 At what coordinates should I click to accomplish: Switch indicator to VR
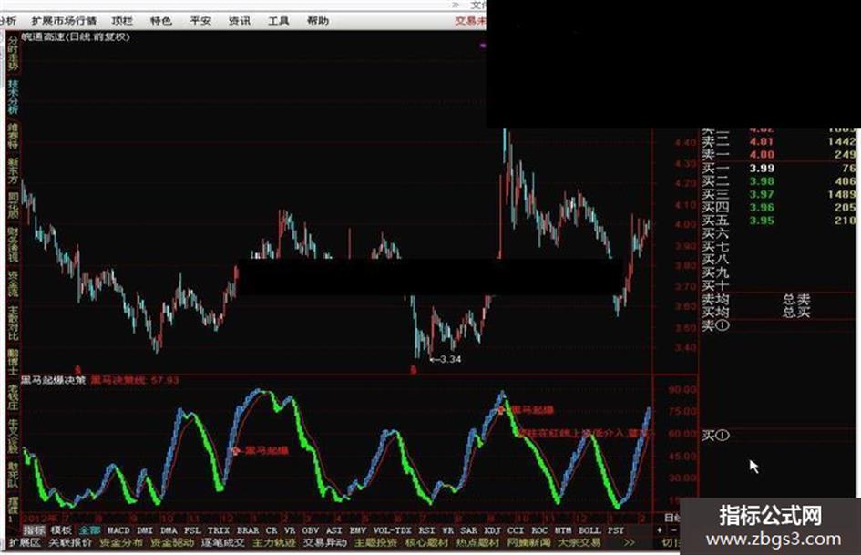coord(290,530)
